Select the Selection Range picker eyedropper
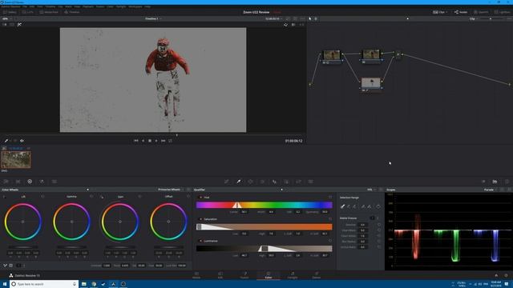 click(x=342, y=206)
